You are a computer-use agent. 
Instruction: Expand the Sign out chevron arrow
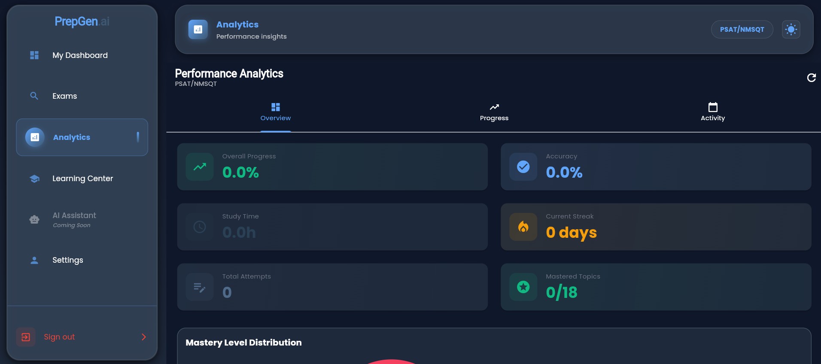144,337
